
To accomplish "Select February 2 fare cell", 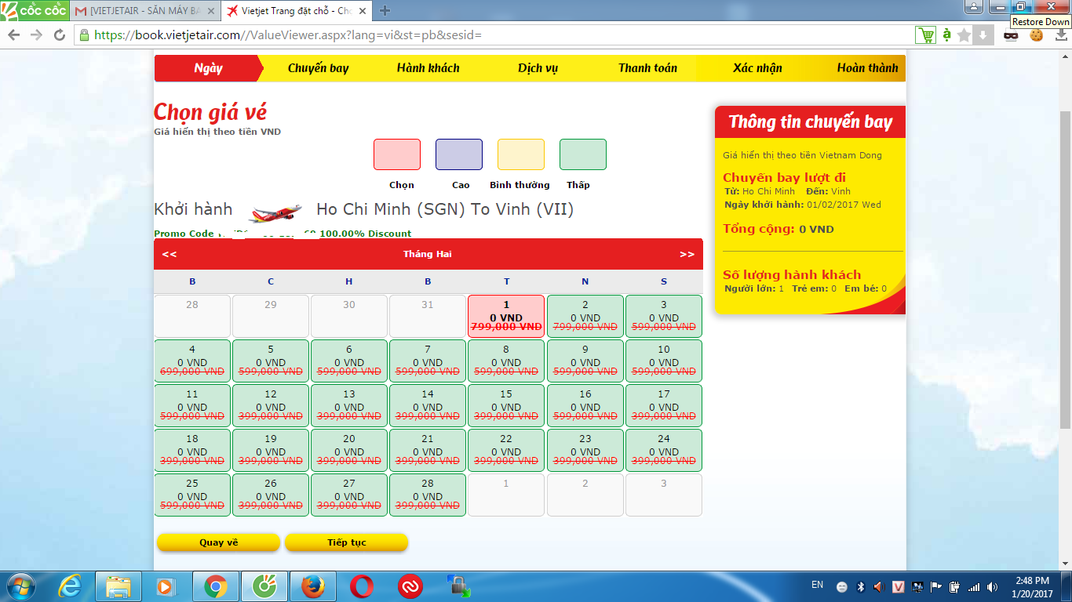I will click(x=585, y=316).
